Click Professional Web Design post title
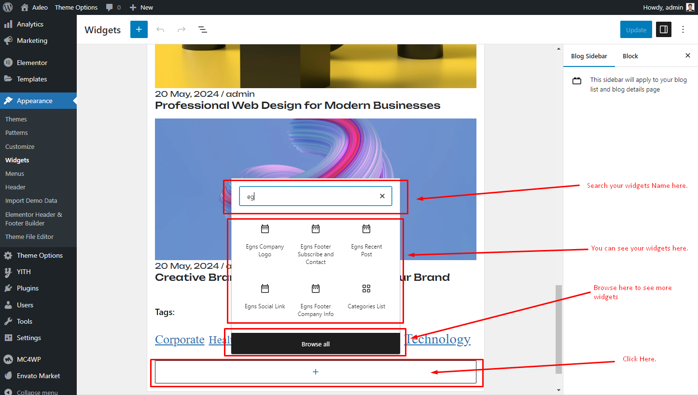This screenshot has height=395, width=698. [x=297, y=105]
